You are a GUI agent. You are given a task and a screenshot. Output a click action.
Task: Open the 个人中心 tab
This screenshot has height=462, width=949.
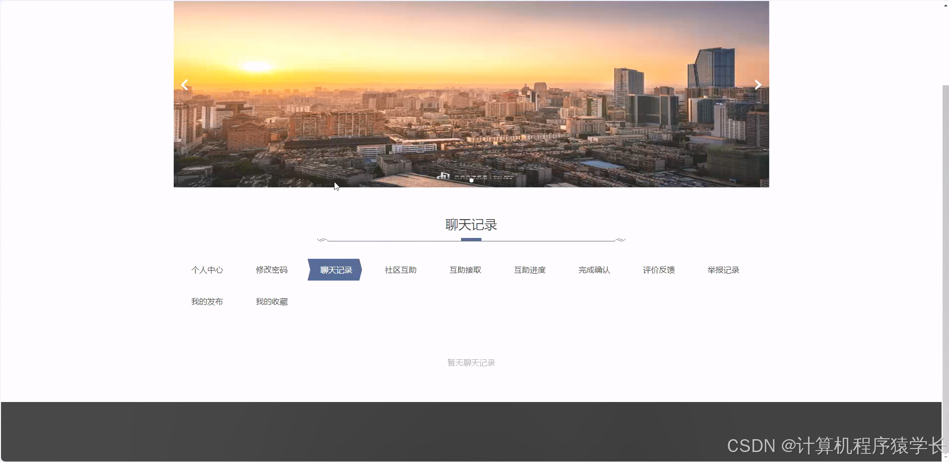pyautogui.click(x=207, y=270)
